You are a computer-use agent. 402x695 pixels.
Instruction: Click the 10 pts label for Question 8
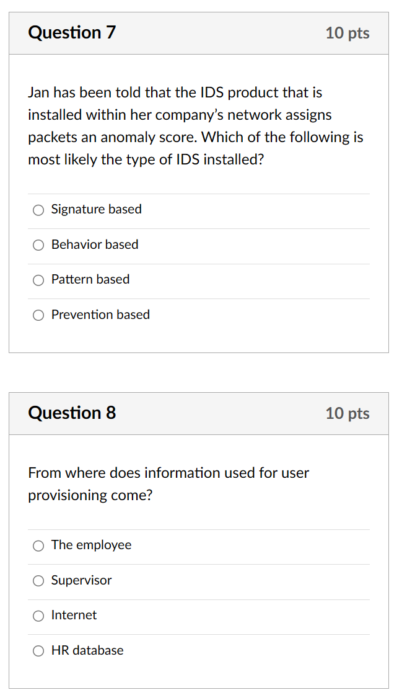tap(347, 414)
